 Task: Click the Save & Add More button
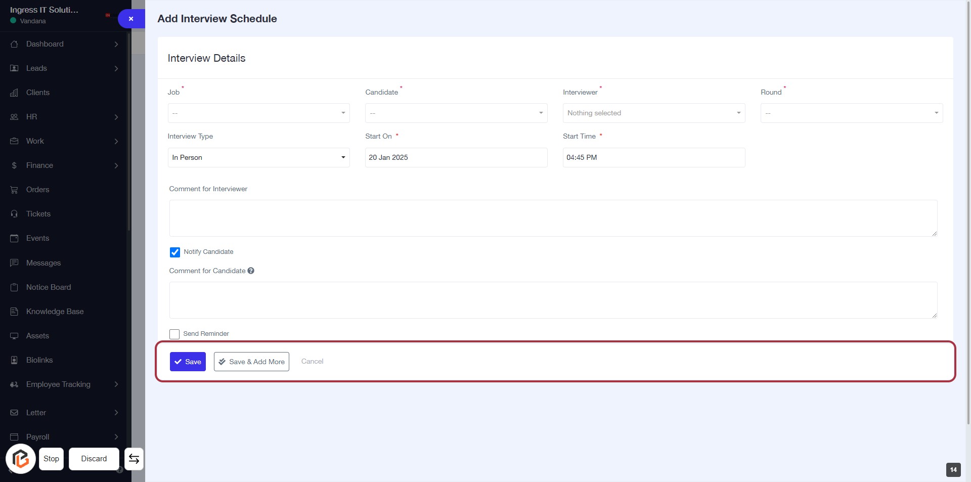[x=251, y=362]
